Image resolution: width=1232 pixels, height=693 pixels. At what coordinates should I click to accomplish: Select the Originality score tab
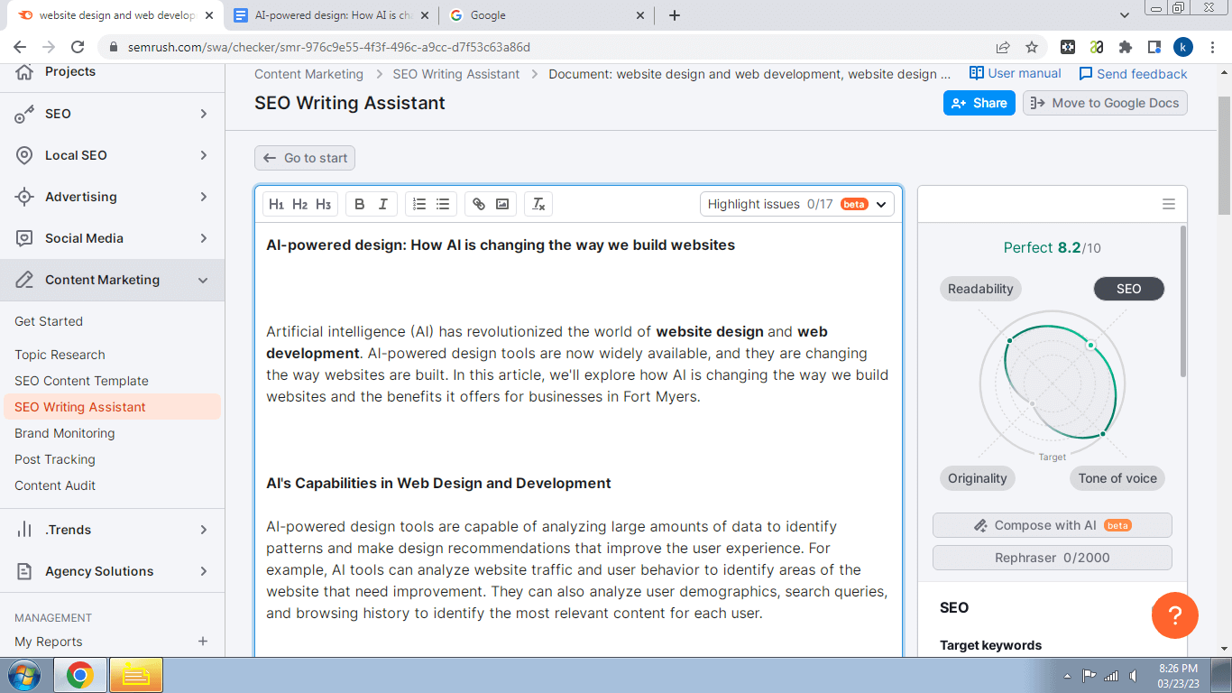(977, 478)
